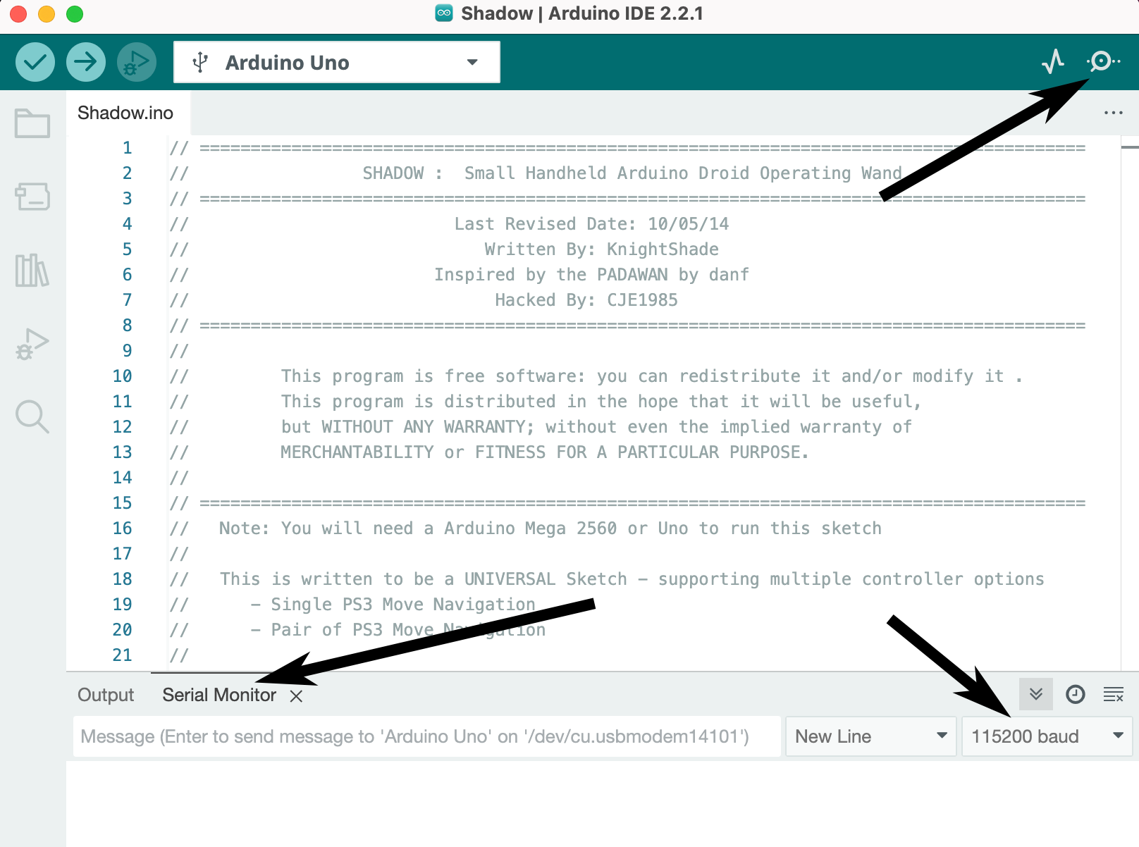Clear the Serial Monitor output
The height and width of the screenshot is (847, 1139).
click(1114, 695)
